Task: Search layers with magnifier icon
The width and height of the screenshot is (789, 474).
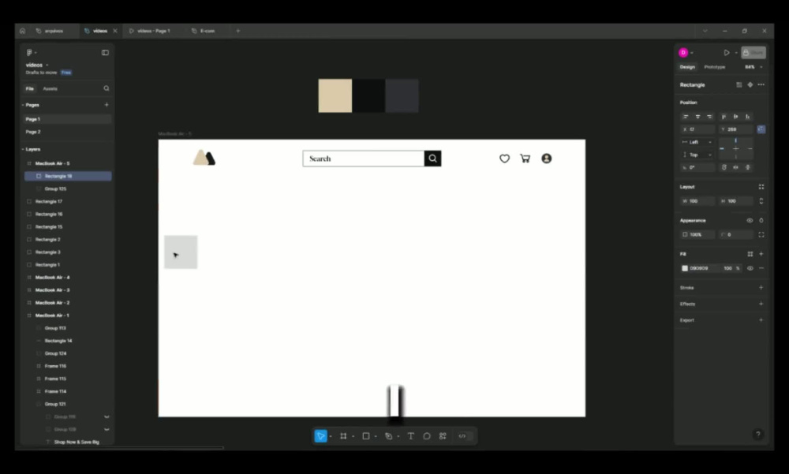Action: (x=107, y=88)
